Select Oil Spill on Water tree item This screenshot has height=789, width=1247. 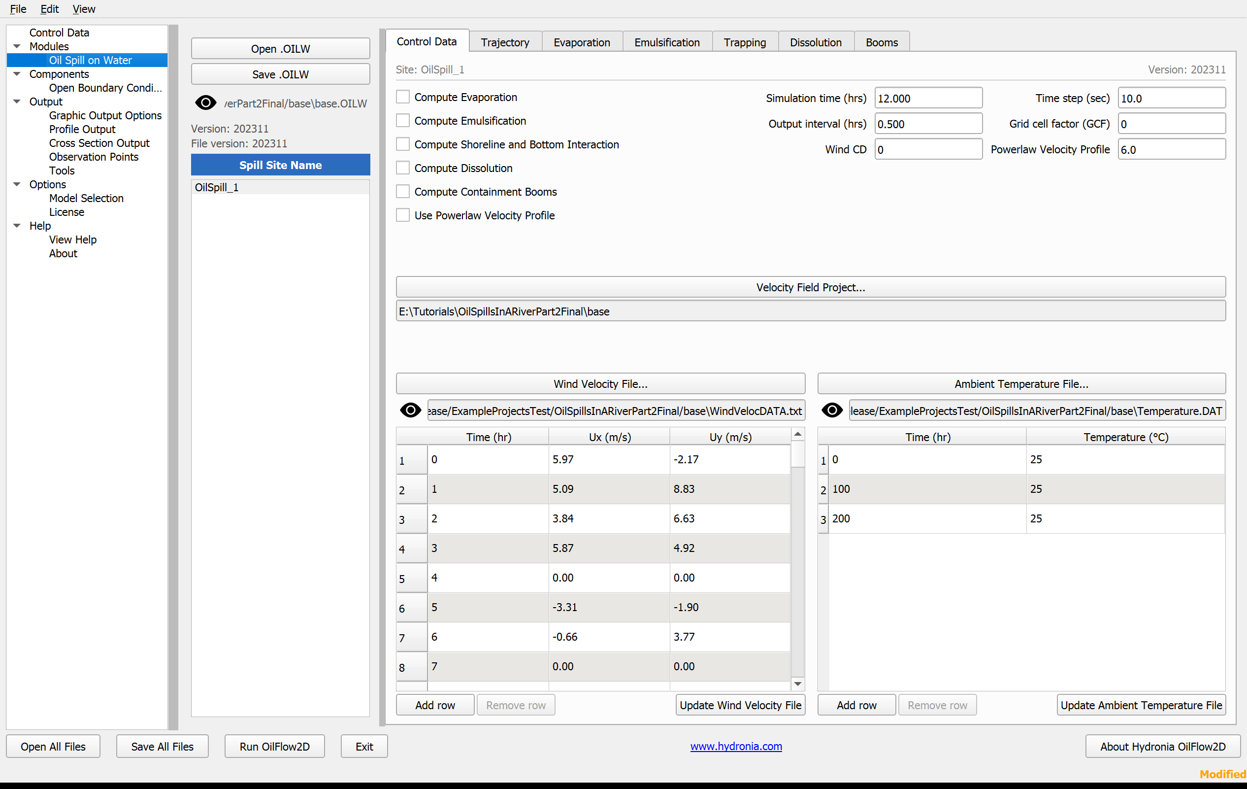pyautogui.click(x=90, y=60)
